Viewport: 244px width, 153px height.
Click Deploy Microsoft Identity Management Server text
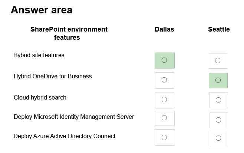[x=74, y=117]
